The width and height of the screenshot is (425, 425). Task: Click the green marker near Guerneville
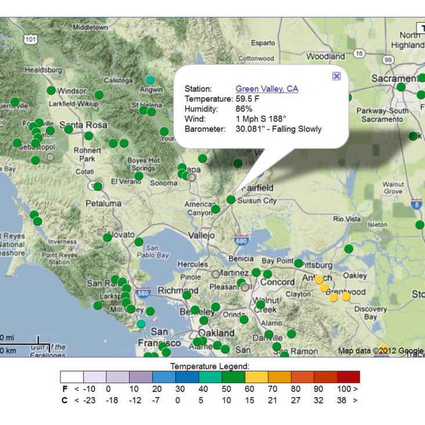pyautogui.click(x=14, y=102)
